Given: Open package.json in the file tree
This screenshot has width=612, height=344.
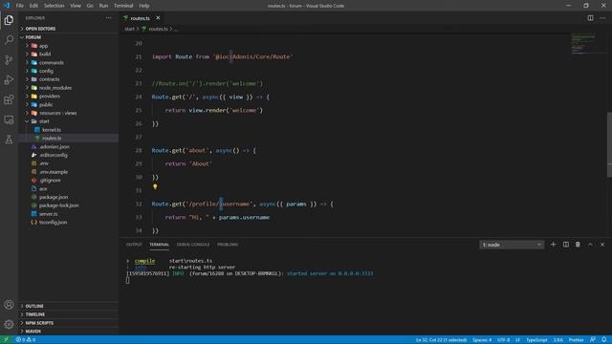Looking at the screenshot, I should (x=54, y=197).
